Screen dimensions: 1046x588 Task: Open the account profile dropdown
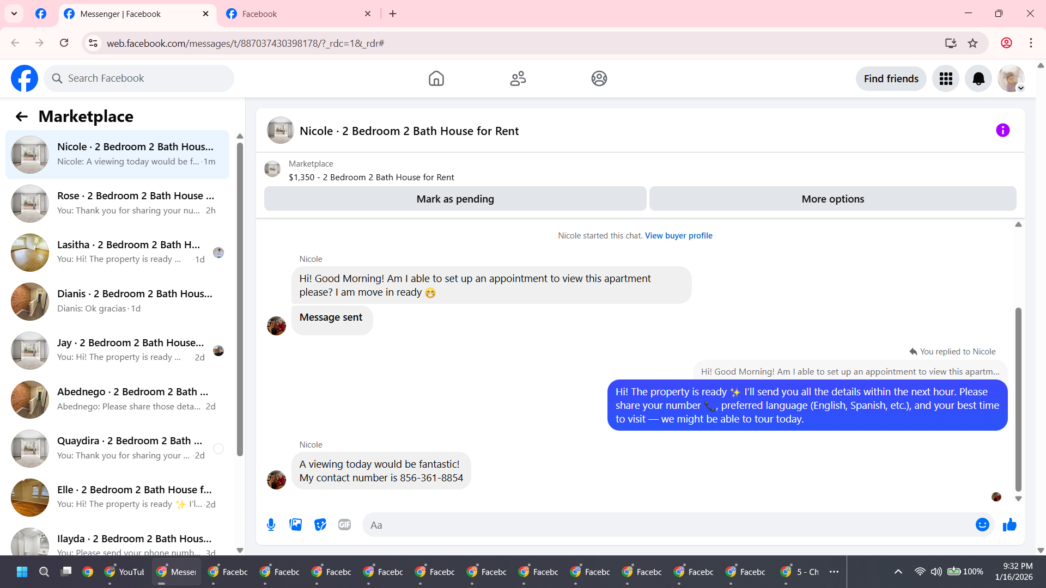(x=1011, y=79)
